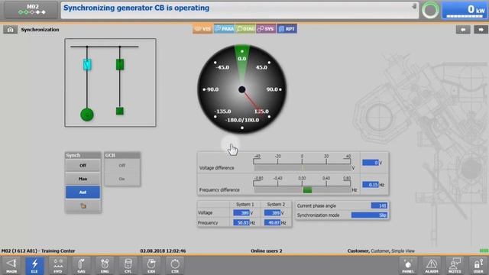Open the ALARM list
This screenshot has height=275, width=489.
(x=431, y=266)
